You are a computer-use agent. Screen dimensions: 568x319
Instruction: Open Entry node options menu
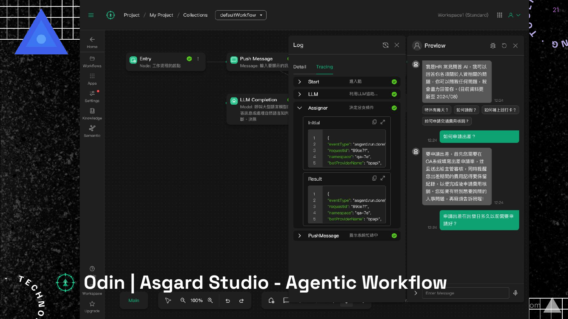coord(198,59)
